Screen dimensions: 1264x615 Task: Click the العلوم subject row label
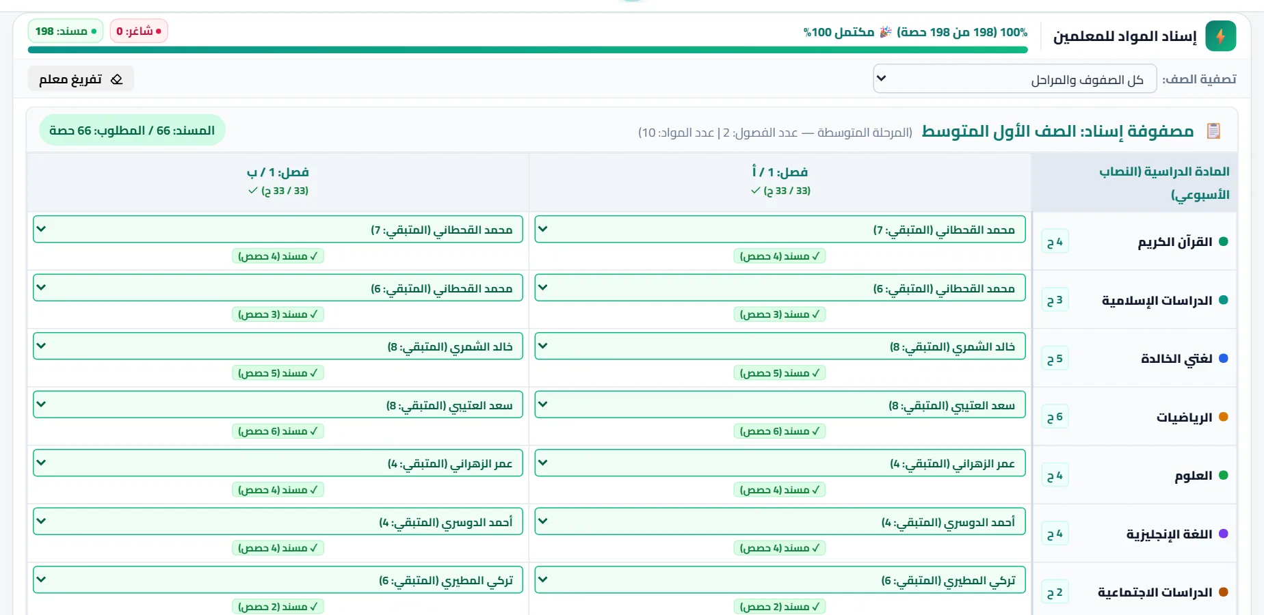(x=1194, y=476)
